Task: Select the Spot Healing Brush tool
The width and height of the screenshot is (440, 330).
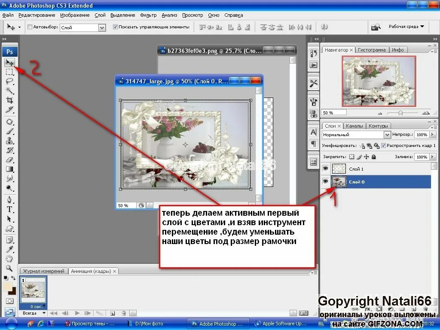Action: click(9, 122)
